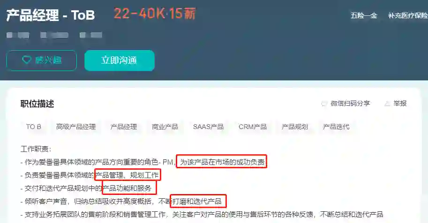Select the 产品迭代 tag

coord(336,127)
